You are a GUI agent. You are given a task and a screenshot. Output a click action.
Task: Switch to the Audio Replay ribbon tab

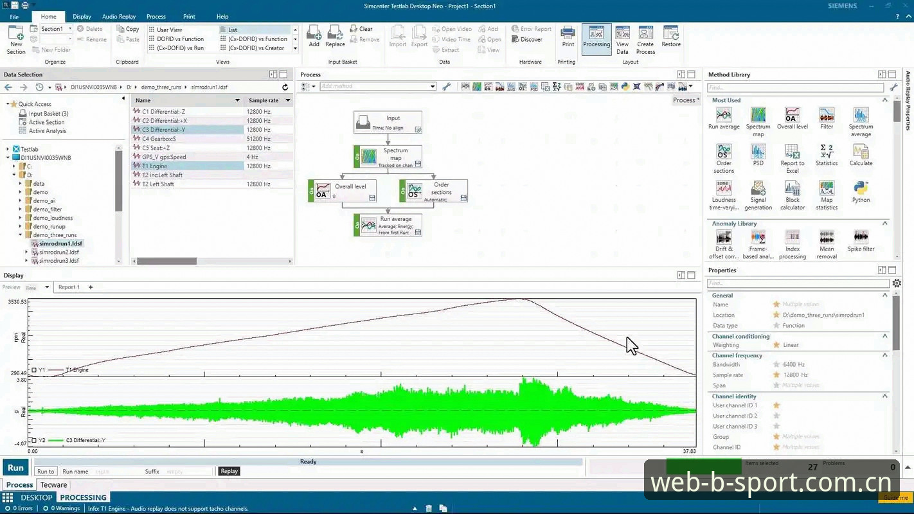tap(119, 17)
